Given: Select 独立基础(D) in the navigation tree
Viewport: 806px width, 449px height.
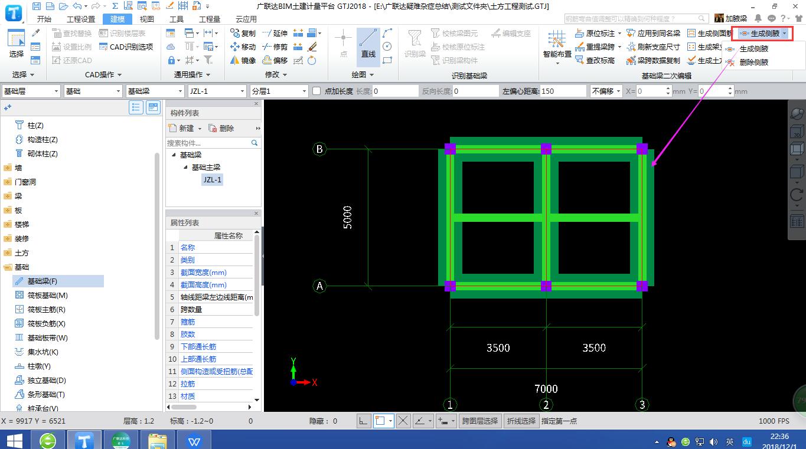Looking at the screenshot, I should point(47,381).
